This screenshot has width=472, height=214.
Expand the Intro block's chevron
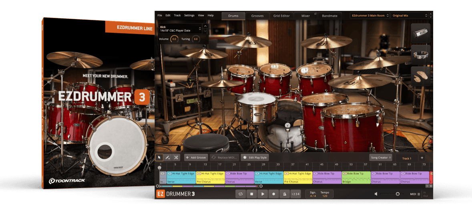click(x=162, y=174)
